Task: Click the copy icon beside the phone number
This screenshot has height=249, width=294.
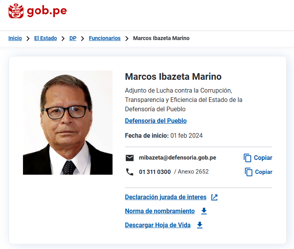Action: click(x=248, y=172)
